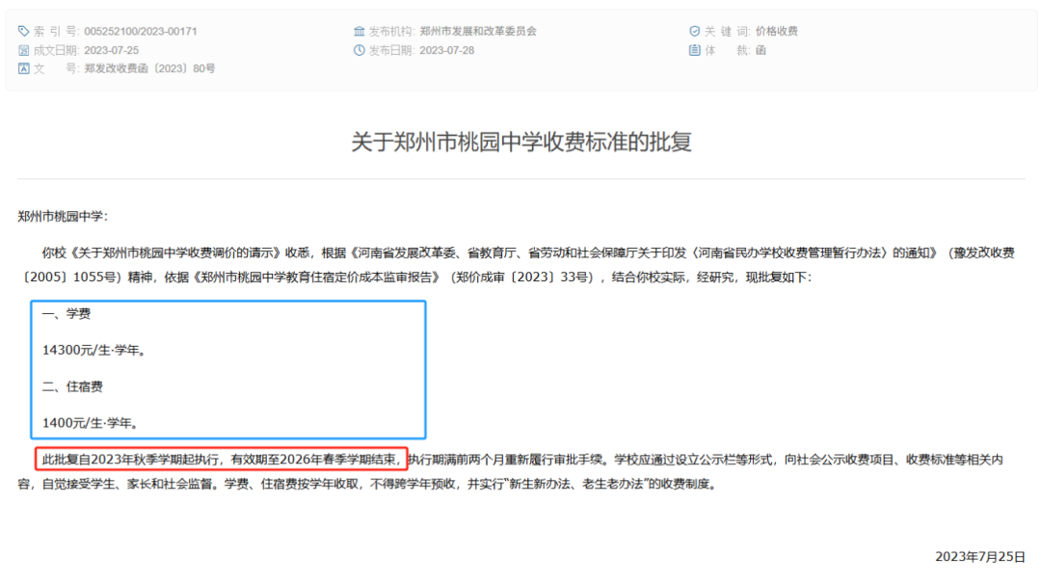Click the accommodation fee 1400元/生·学年
Viewport: 1041px width, 583px height.
90,422
